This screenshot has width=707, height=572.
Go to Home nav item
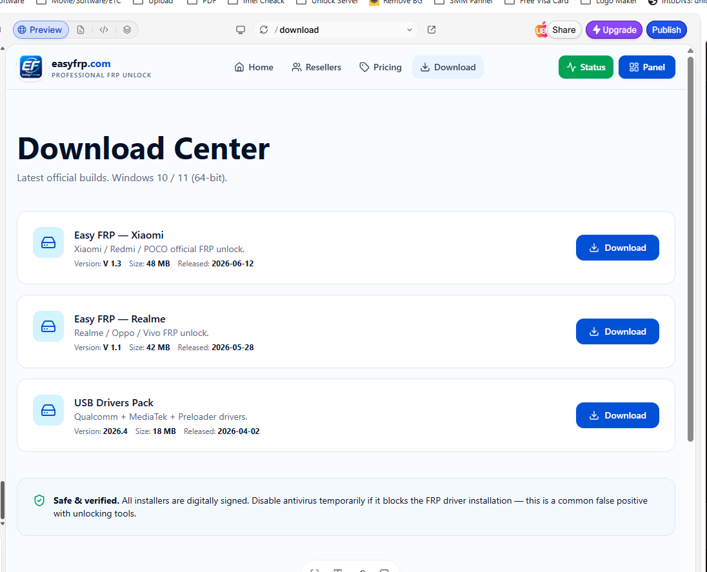pos(254,67)
